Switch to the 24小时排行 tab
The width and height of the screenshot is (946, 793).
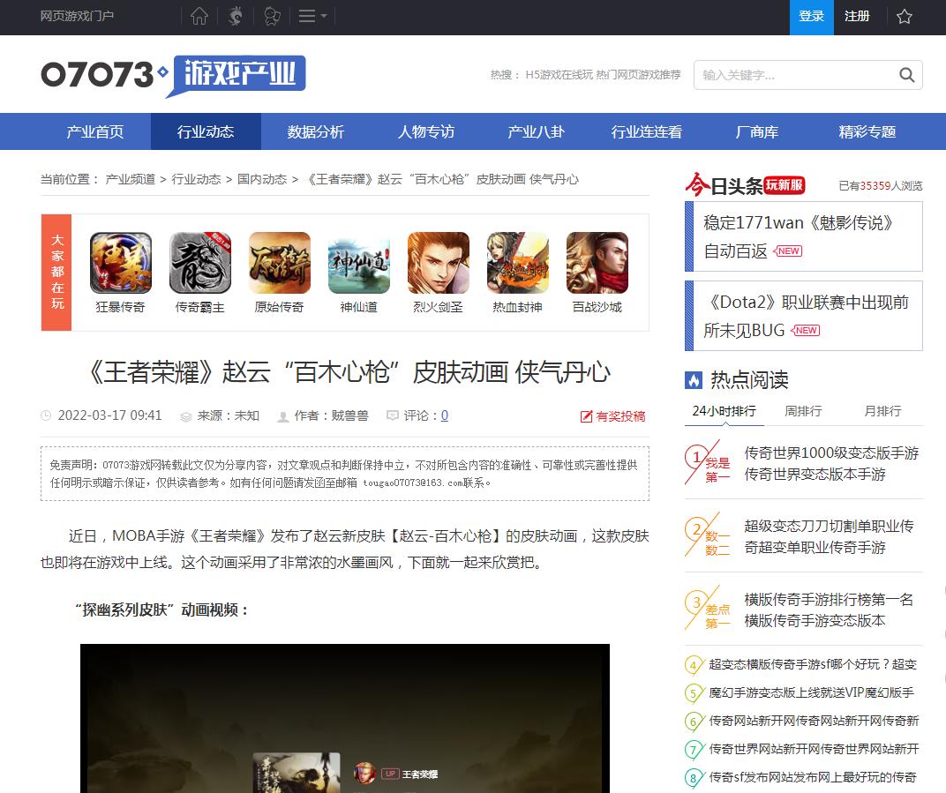pos(724,411)
